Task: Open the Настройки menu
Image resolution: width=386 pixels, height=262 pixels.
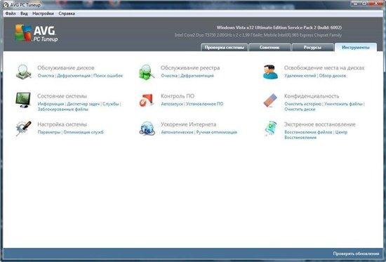Action: click(x=43, y=13)
